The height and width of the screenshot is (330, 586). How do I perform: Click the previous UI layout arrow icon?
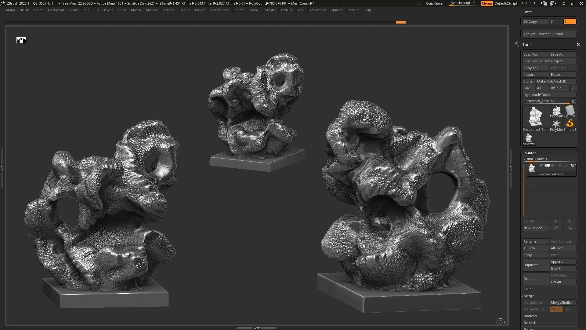click(524, 3)
